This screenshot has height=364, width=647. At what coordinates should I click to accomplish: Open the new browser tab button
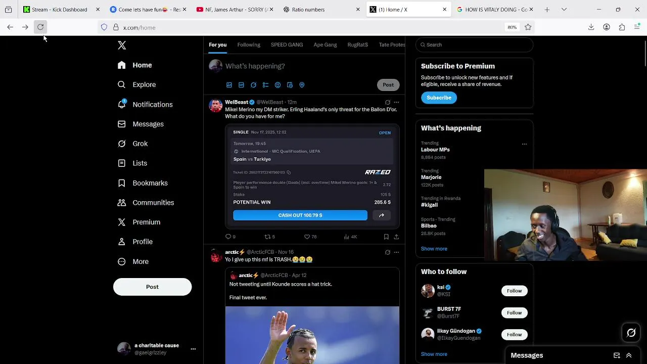pos(547,9)
